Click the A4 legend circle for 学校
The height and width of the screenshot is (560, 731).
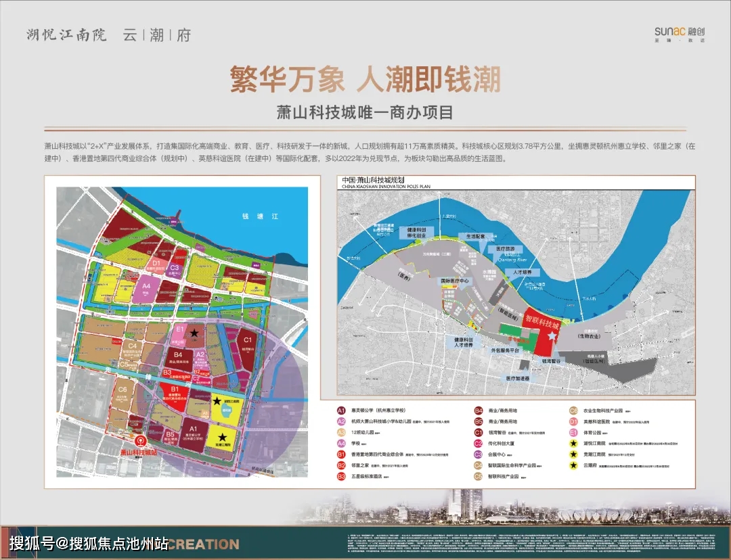(341, 444)
